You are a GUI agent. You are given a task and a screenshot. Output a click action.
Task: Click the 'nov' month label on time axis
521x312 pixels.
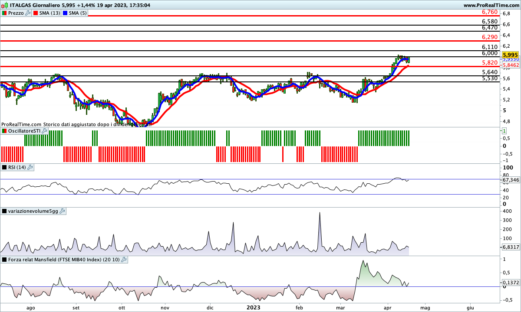click(164, 308)
